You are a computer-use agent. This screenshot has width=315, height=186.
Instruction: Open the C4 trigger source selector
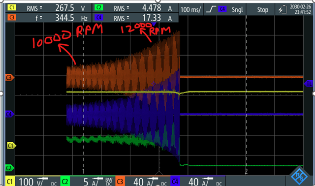[222, 9]
